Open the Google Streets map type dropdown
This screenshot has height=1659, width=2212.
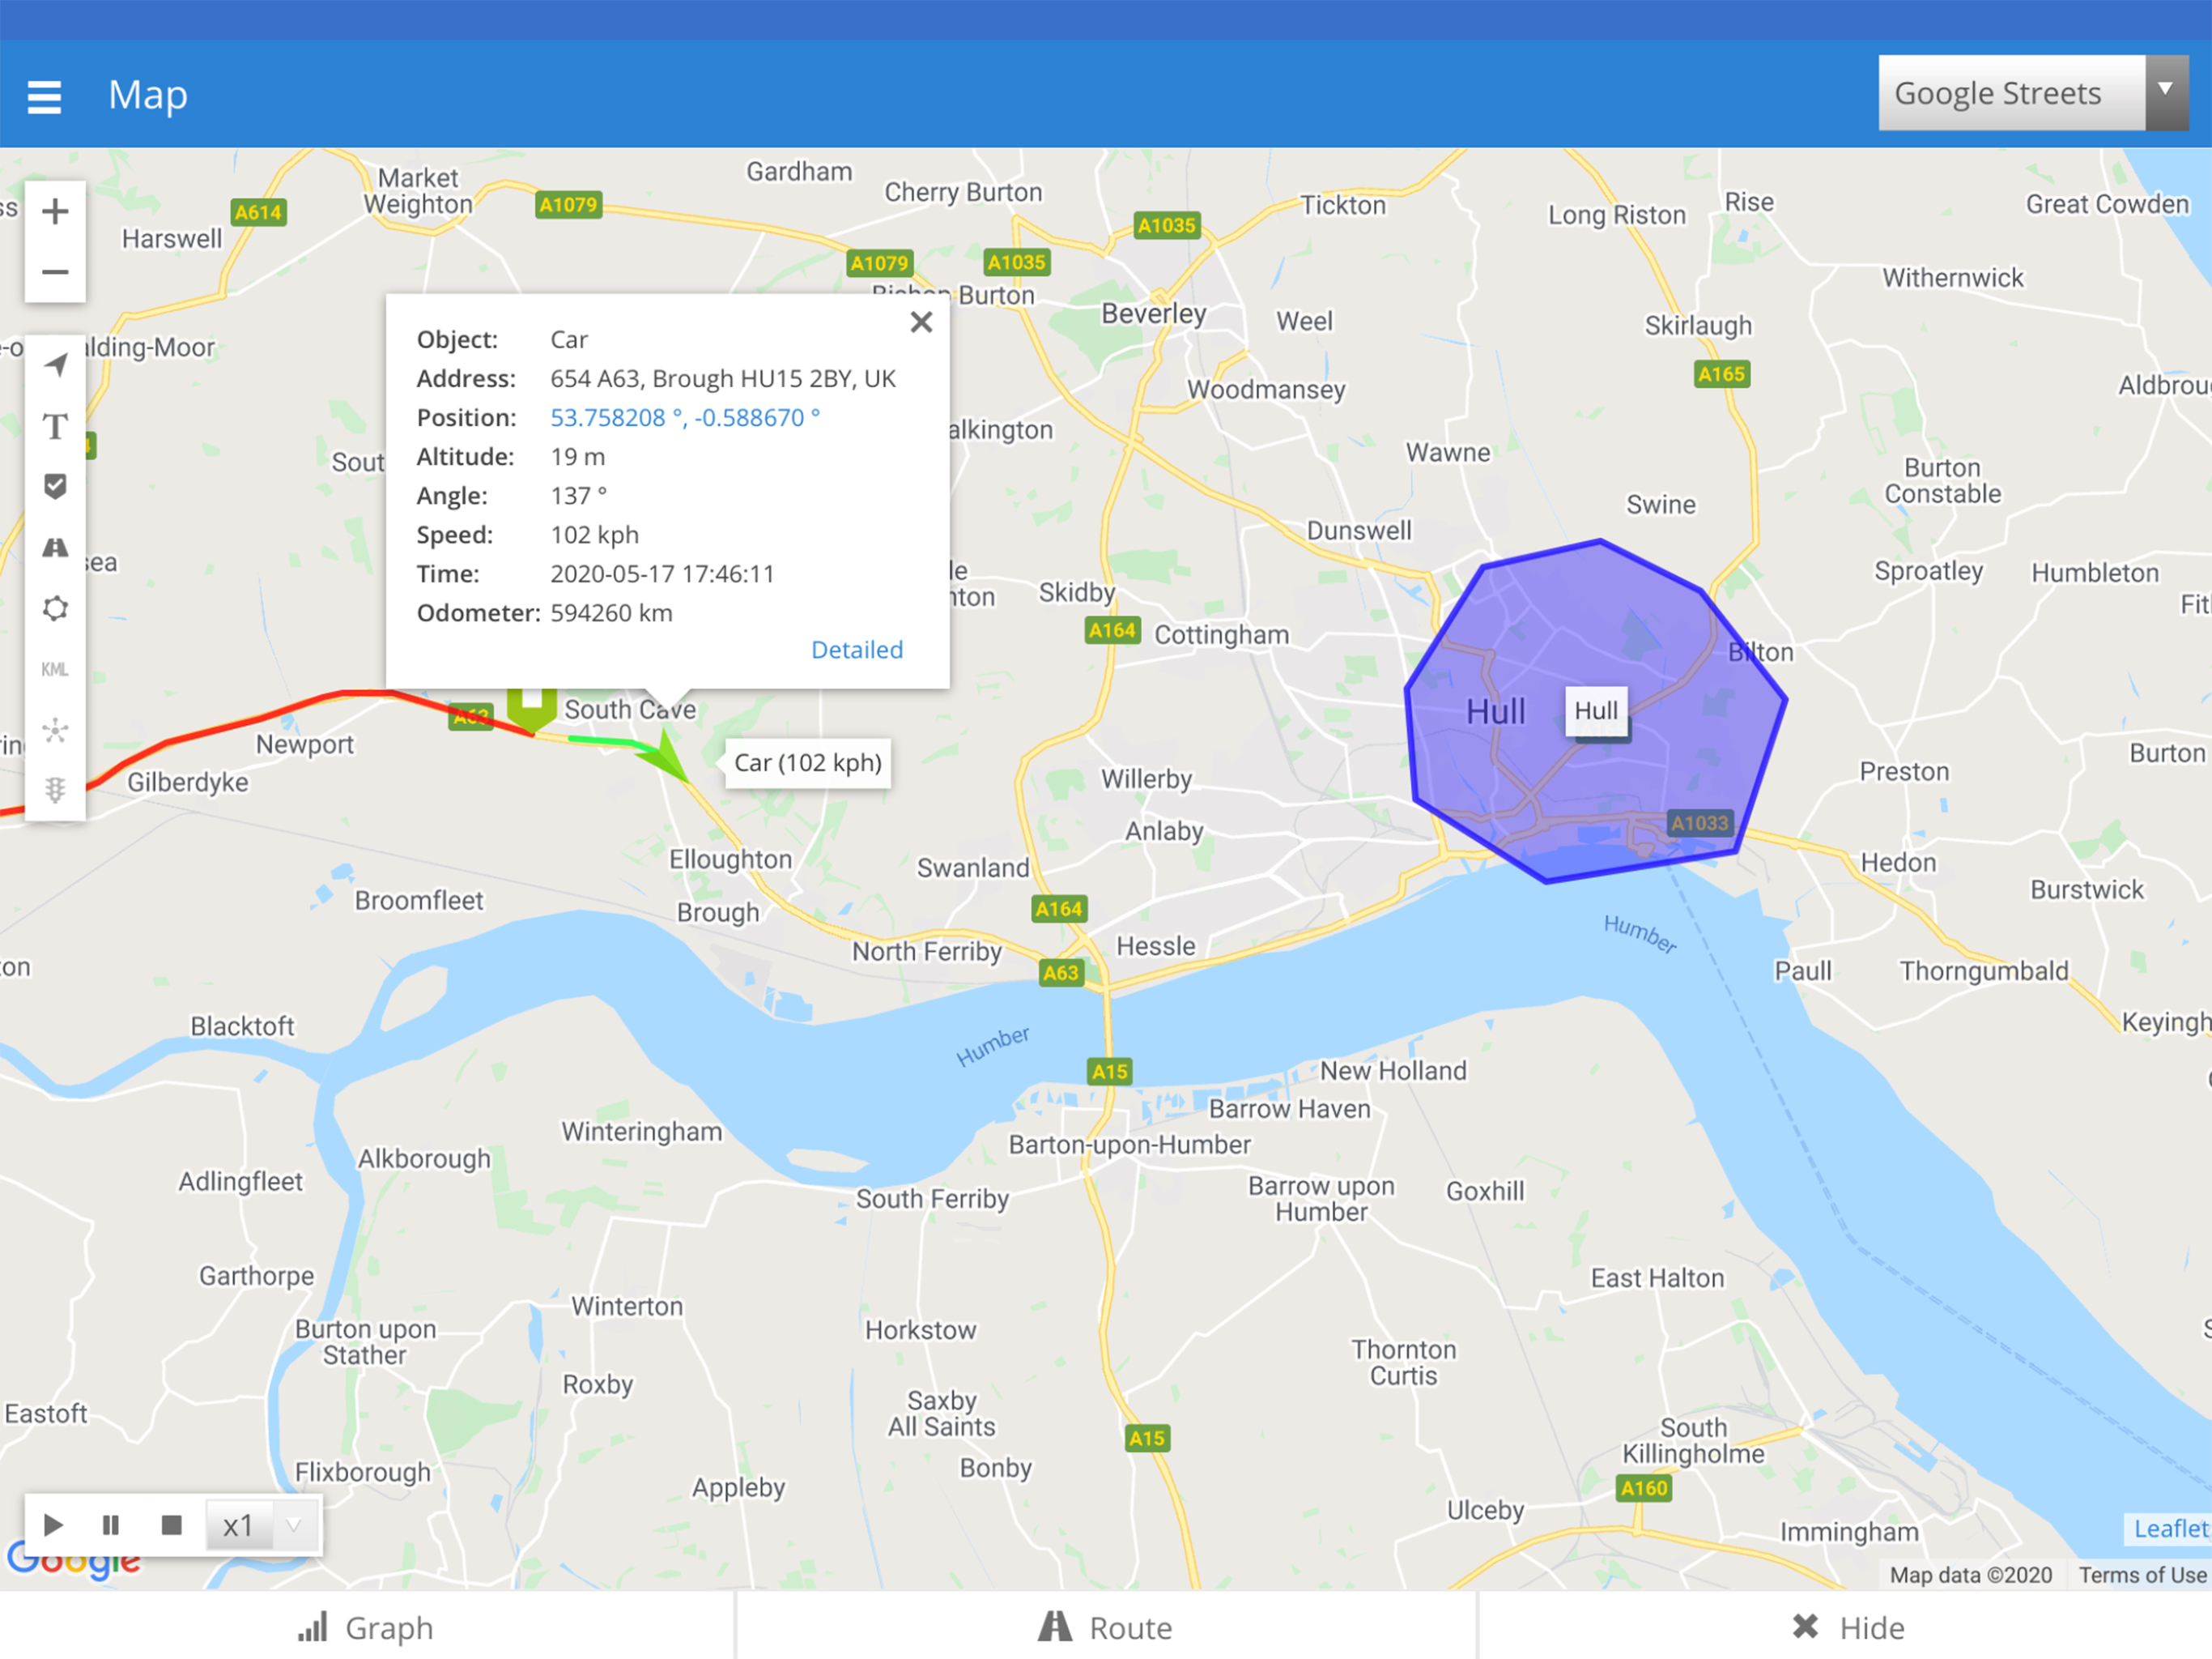click(x=2033, y=93)
